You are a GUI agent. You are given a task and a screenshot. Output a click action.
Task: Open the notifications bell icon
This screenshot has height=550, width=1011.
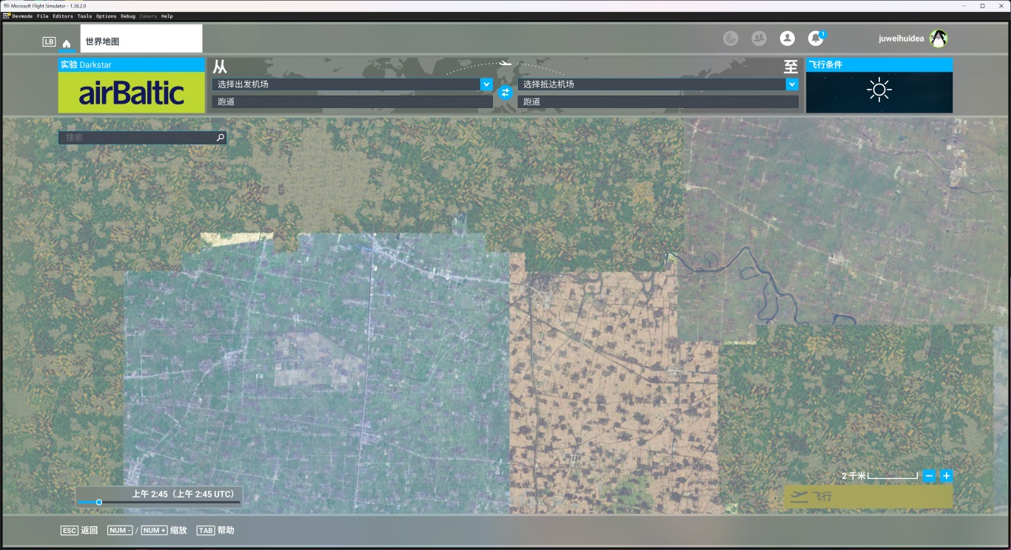click(816, 38)
